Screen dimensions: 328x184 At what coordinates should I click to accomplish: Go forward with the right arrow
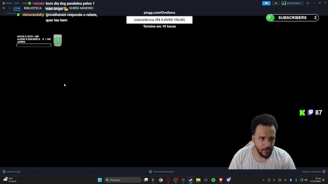click(x=9, y=8)
